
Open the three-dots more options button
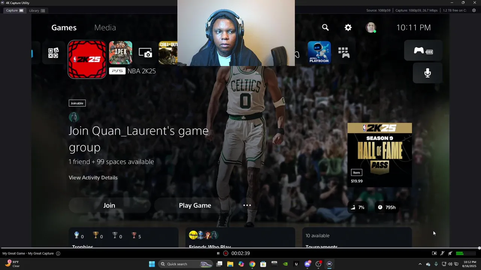point(247,205)
